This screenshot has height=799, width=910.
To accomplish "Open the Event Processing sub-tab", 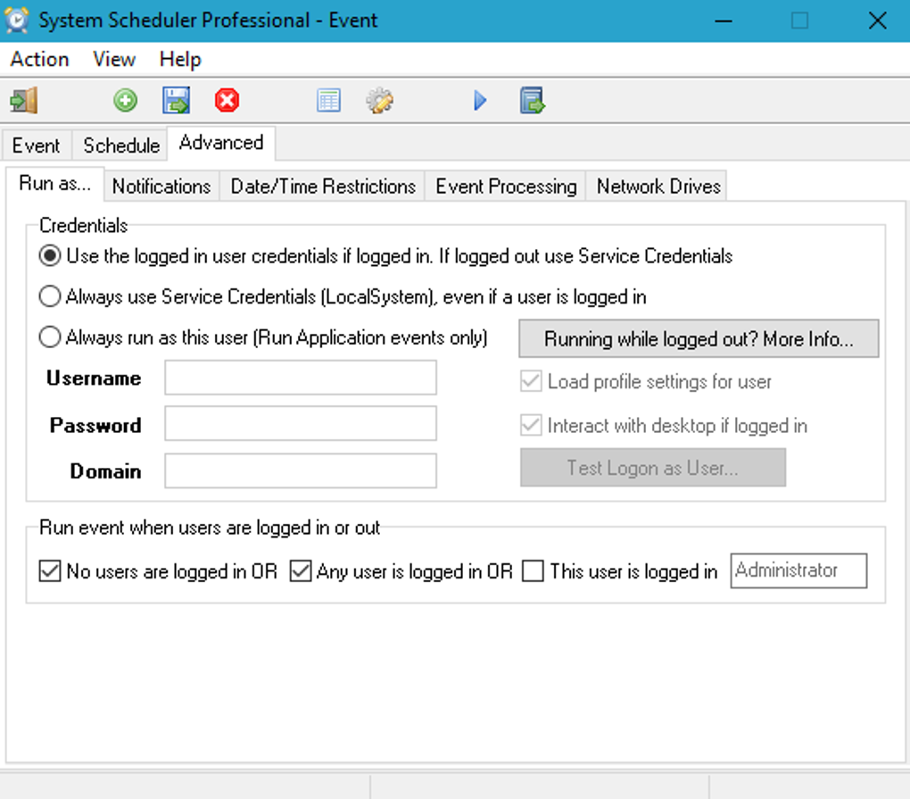I will (506, 187).
